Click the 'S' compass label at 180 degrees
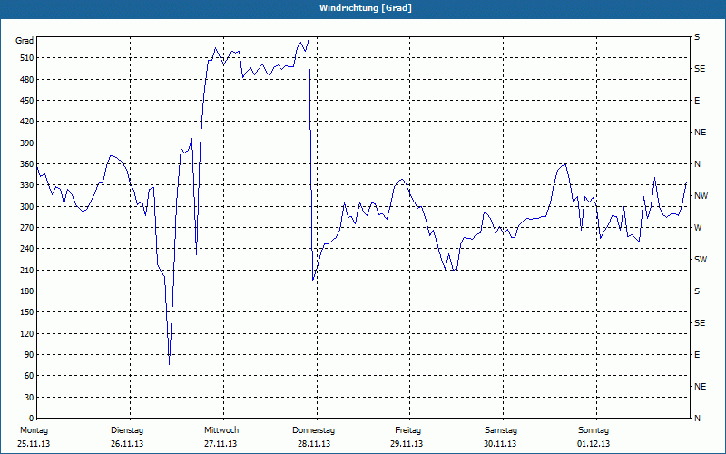Image resolution: width=726 pixels, height=454 pixels. tap(697, 291)
